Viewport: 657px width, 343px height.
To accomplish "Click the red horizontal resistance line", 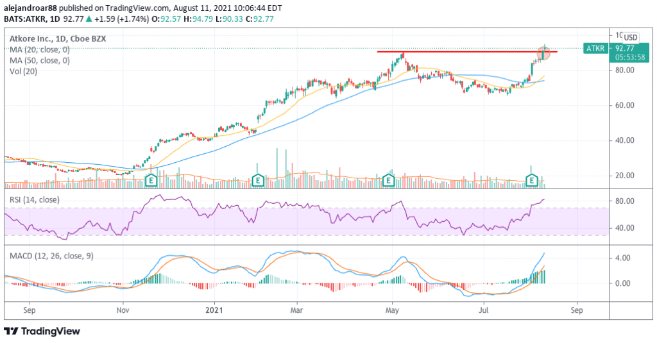I will [467, 51].
